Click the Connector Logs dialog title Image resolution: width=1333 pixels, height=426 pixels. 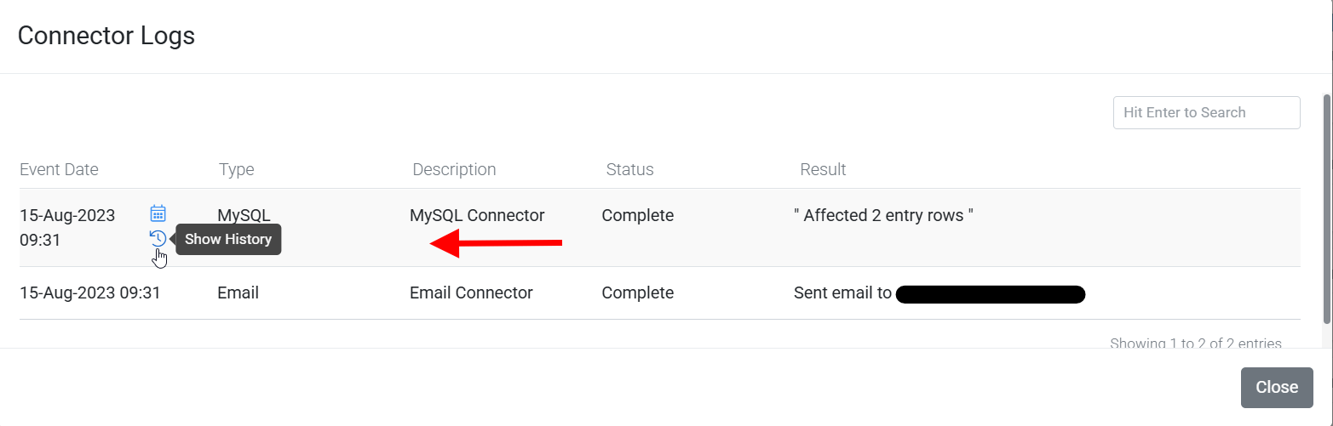(106, 36)
